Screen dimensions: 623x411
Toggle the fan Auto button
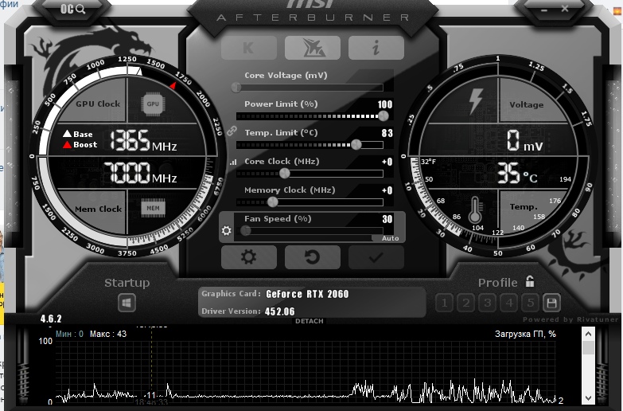pos(390,238)
